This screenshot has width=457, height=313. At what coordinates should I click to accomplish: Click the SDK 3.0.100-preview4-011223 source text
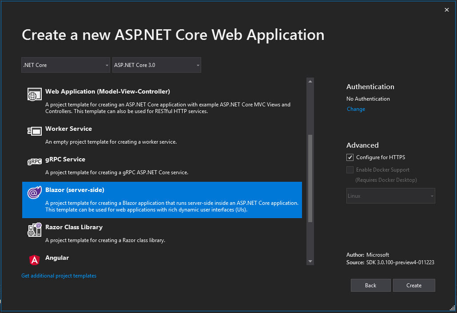tap(400, 262)
